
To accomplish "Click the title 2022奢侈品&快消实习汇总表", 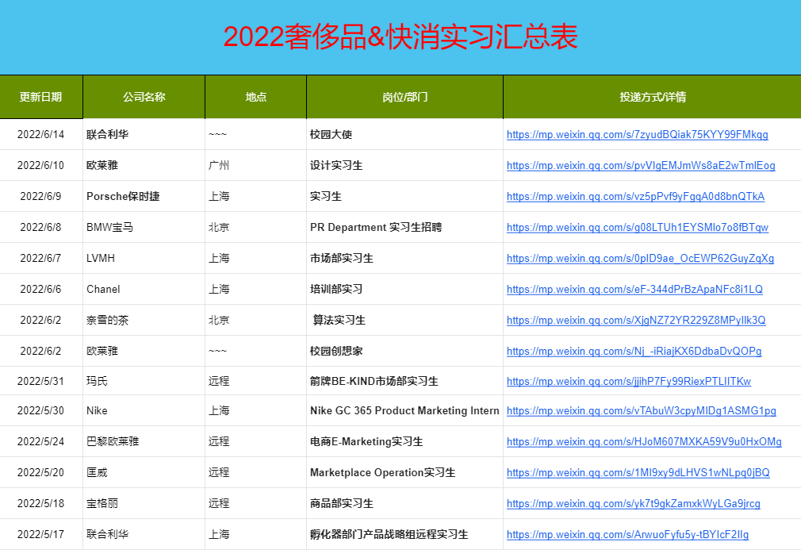I will tap(400, 37).
